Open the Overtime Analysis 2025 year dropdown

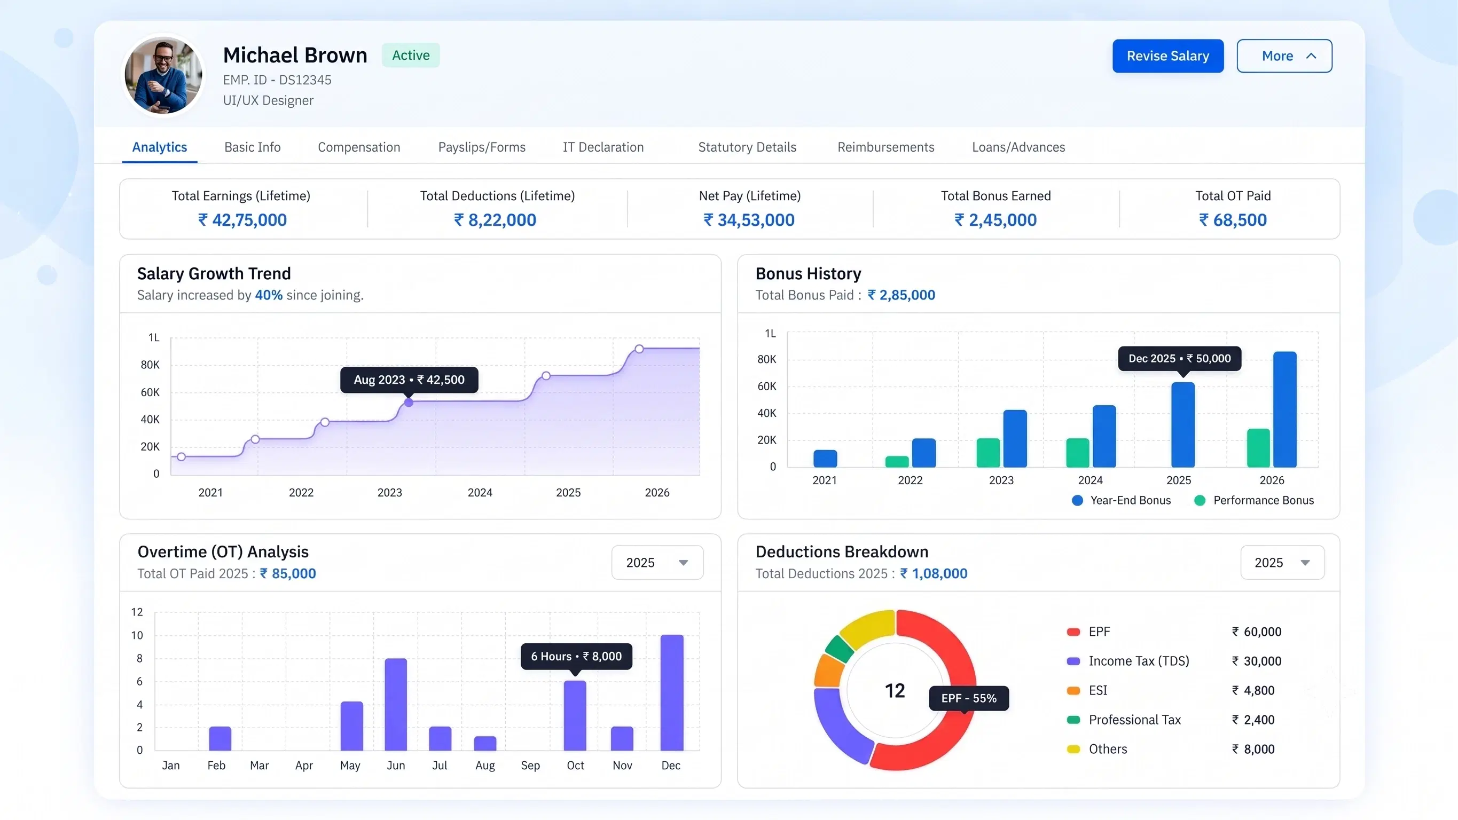click(x=657, y=563)
